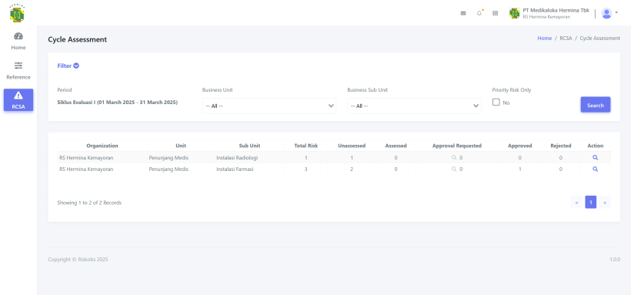Click the Approval Requested column header

point(457,146)
